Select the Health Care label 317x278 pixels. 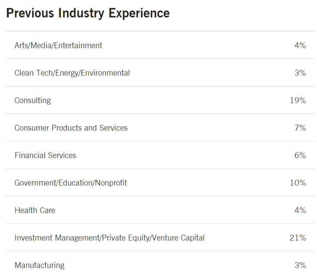click(x=35, y=210)
